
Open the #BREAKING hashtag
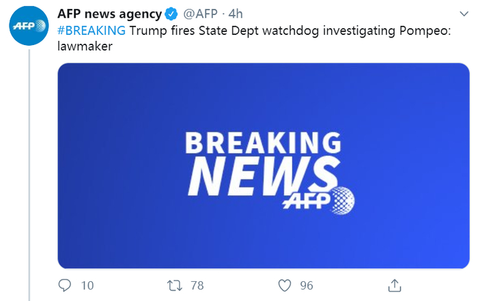(x=90, y=31)
